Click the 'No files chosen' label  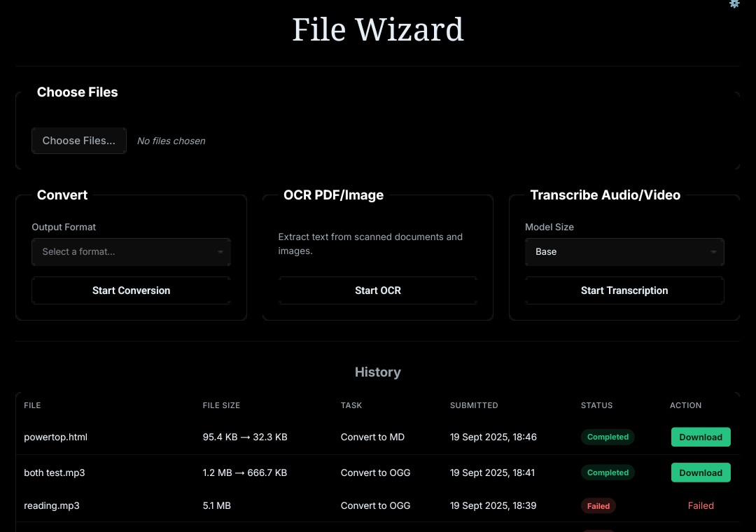coord(171,141)
